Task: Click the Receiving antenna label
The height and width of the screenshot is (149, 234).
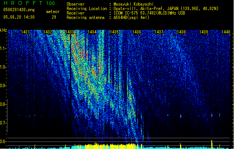Action: pyautogui.click(x=86, y=18)
